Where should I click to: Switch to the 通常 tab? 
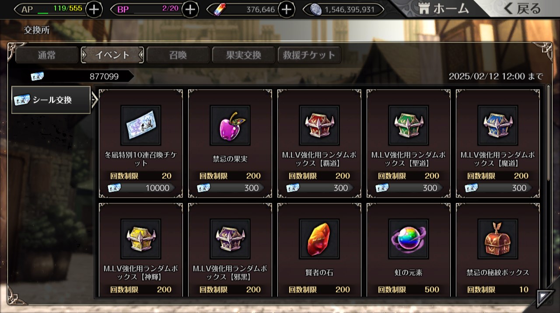47,55
